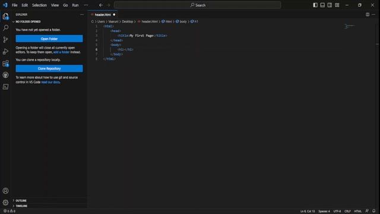Click the VS Code logo icon

5,5
